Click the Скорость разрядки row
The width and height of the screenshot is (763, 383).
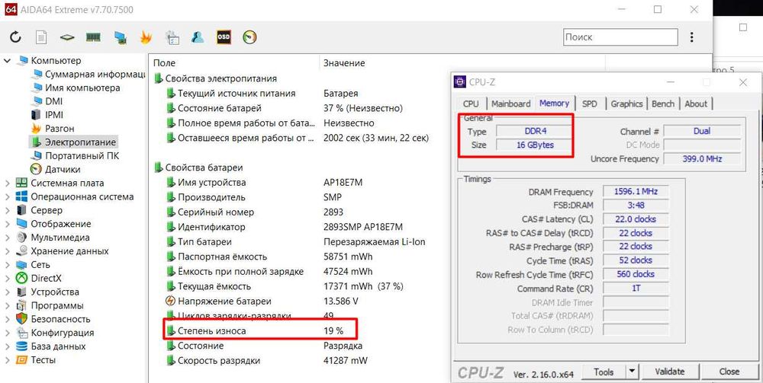coord(268,361)
